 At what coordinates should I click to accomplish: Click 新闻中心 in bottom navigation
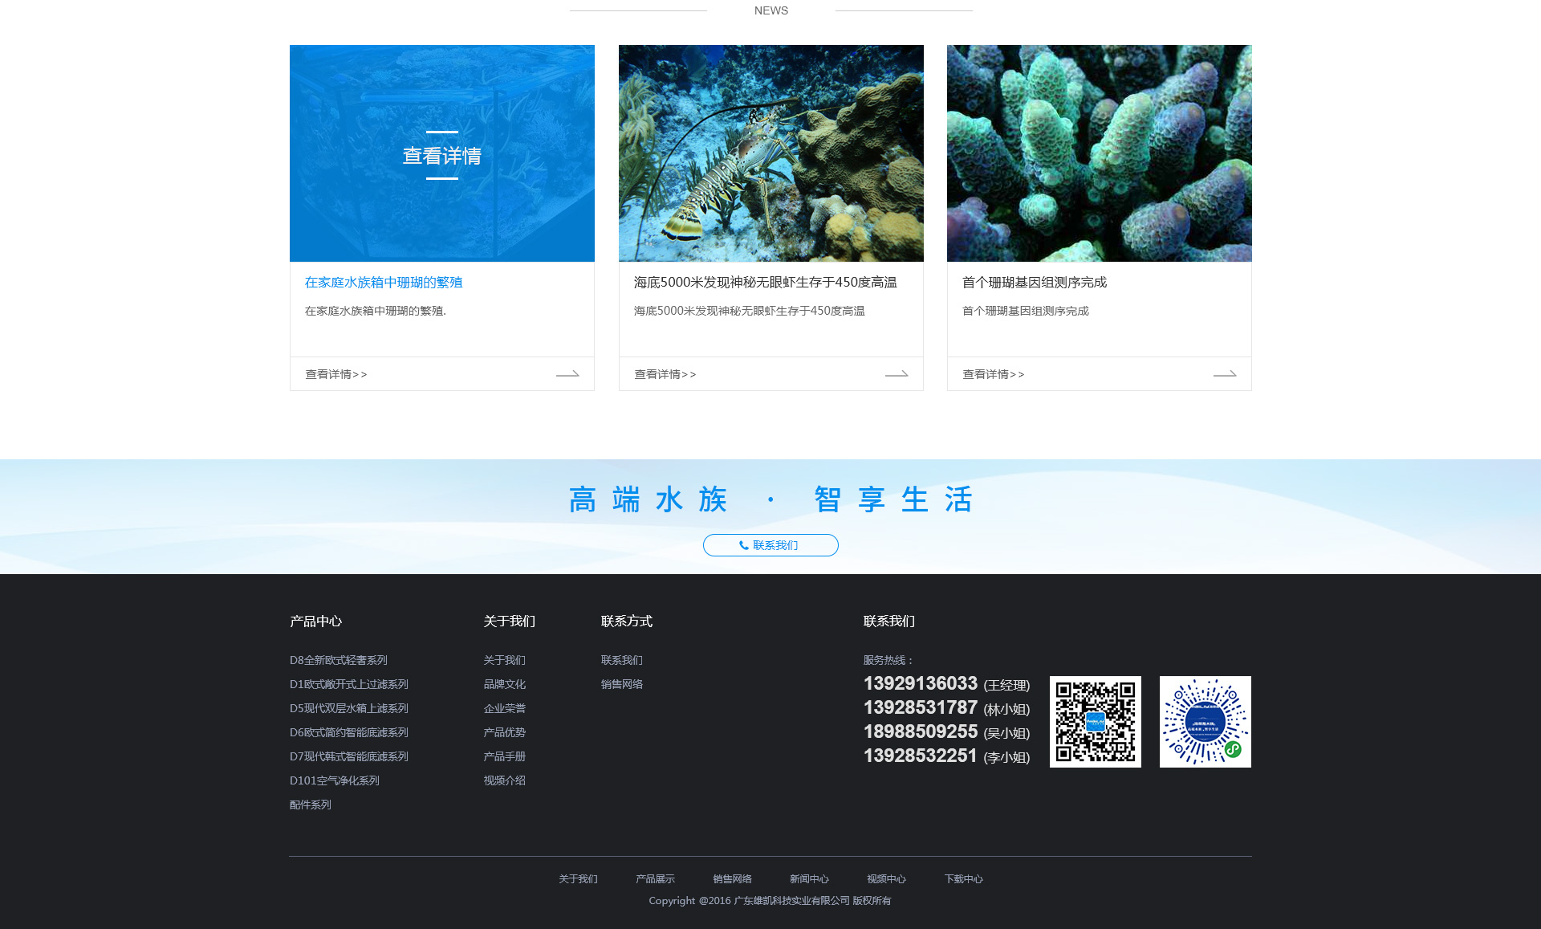point(808,879)
